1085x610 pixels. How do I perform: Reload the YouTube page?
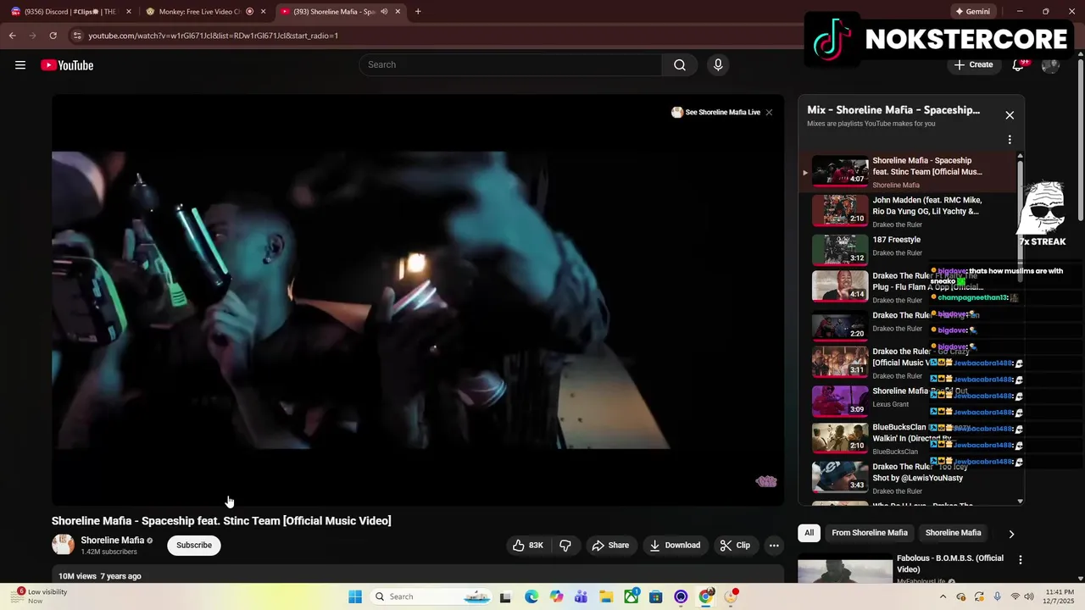tap(53, 36)
